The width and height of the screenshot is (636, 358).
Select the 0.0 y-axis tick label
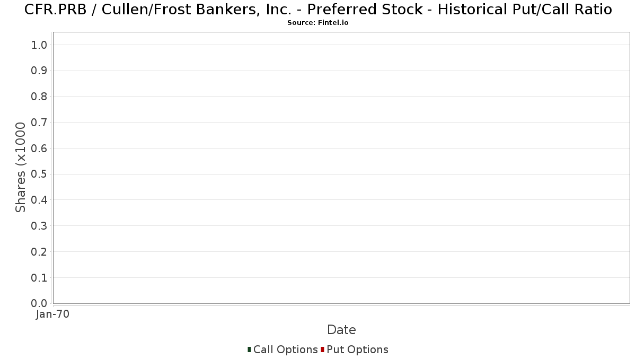pyautogui.click(x=40, y=303)
